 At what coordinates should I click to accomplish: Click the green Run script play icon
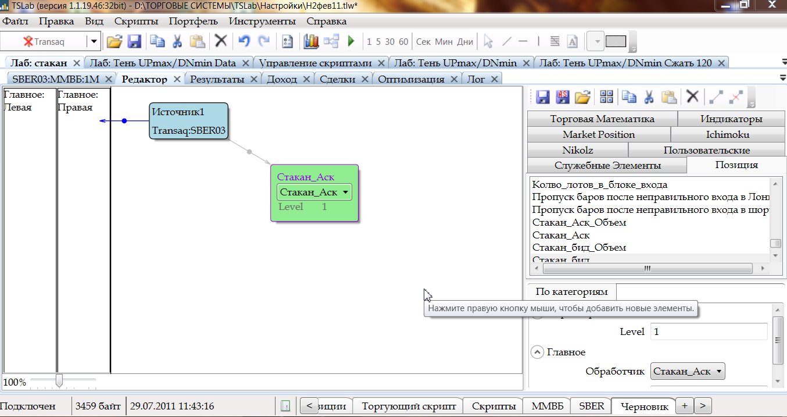pyautogui.click(x=351, y=41)
